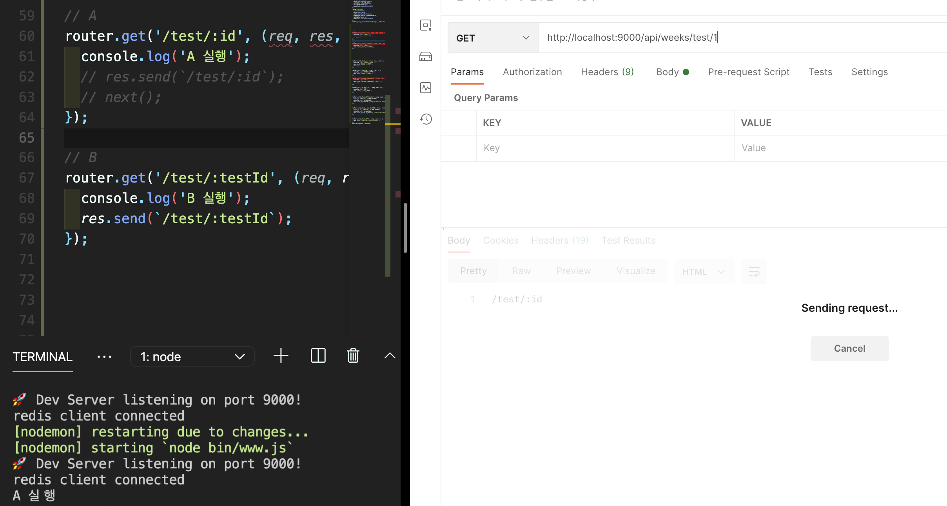Click the KEY column header
Image resolution: width=947 pixels, height=506 pixels.
click(x=492, y=123)
